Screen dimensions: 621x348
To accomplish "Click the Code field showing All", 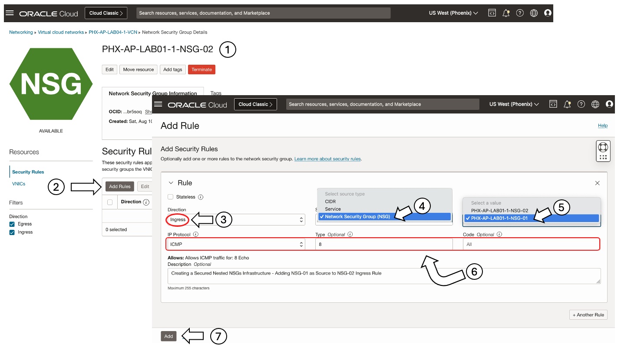I will [x=532, y=244].
